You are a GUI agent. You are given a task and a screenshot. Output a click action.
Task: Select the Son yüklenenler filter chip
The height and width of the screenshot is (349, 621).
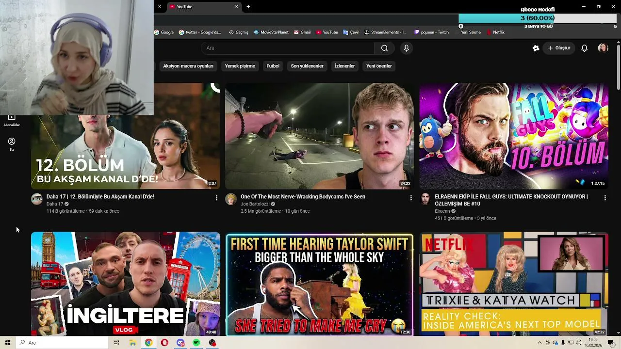pyautogui.click(x=307, y=66)
